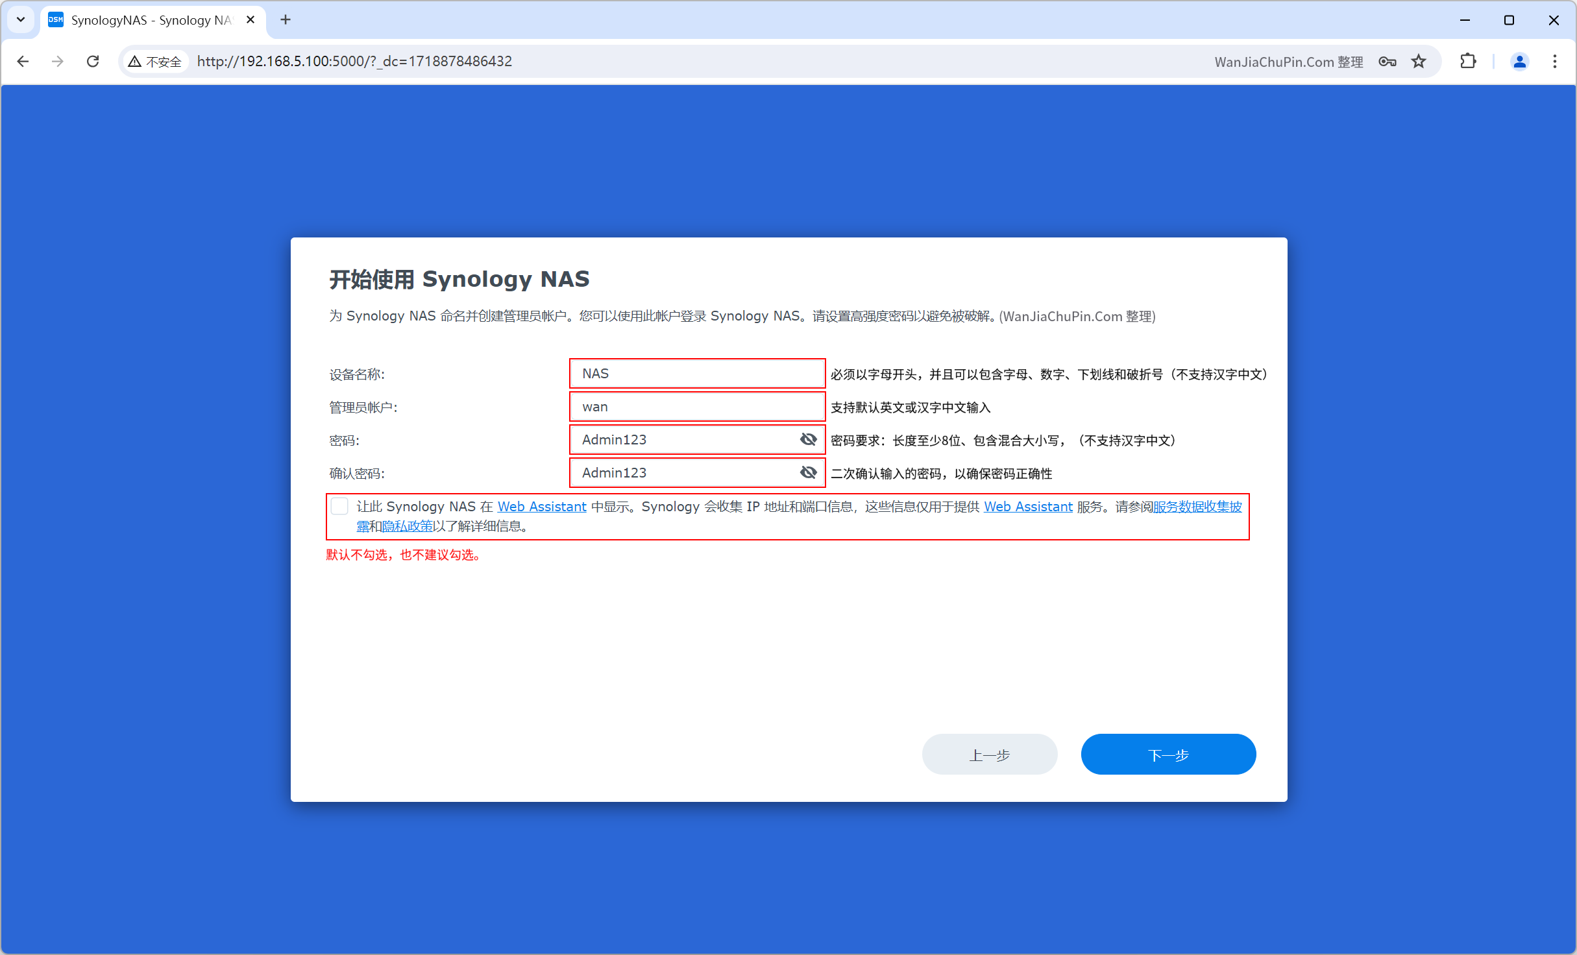Open the browser extensions puzzle icon
1577x955 pixels.
pos(1468,61)
